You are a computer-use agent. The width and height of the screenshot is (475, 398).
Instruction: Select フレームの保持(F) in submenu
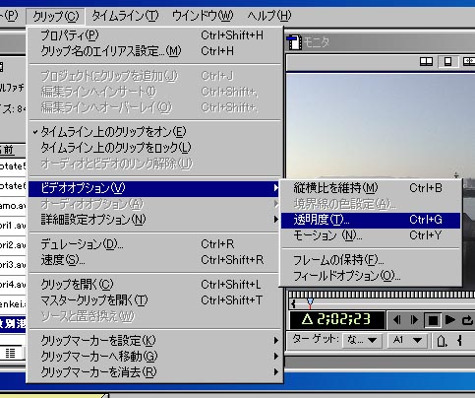pyautogui.click(x=371, y=260)
